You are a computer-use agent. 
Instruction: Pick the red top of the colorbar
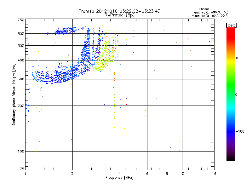[230, 30]
